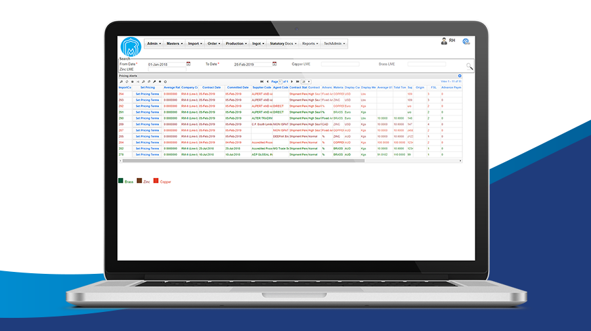Click the RM company logo icon
The height and width of the screenshot is (331, 591).
131,47
